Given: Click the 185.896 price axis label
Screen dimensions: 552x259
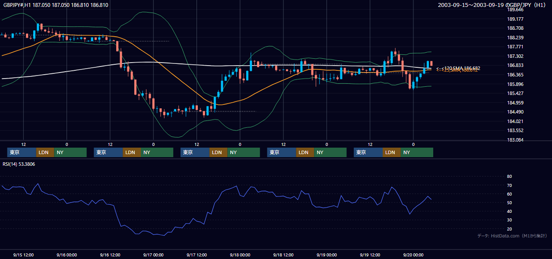Looking at the screenshot, I should click(515, 84).
